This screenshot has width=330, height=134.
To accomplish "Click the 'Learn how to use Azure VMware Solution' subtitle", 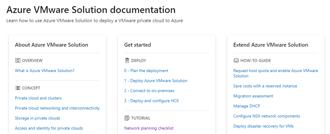I will pos(94,20).
